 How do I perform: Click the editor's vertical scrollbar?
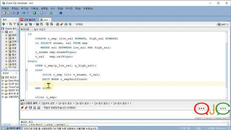tap(226, 66)
